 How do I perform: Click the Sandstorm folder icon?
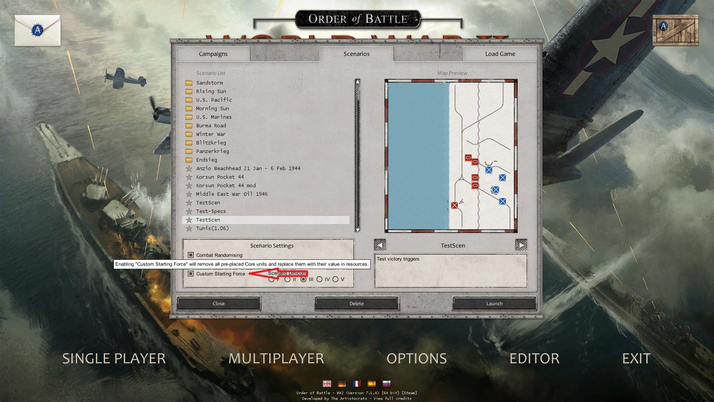coord(189,83)
